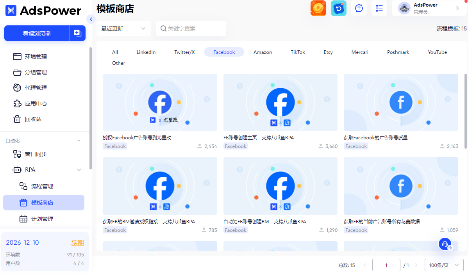Collapse the RPA submenu chevron
Screen dimensions: 468x274
[79, 170]
